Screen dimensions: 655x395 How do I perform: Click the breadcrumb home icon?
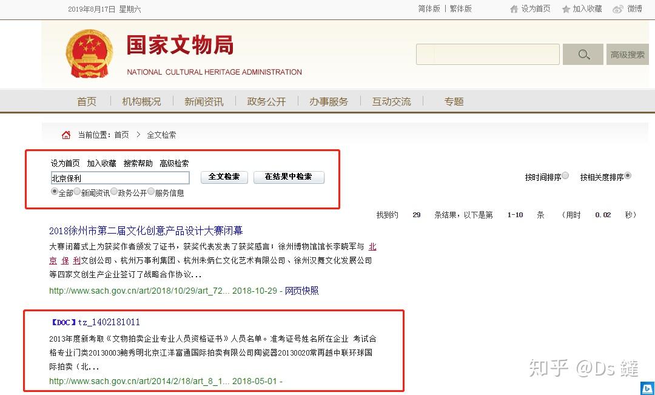[x=65, y=135]
